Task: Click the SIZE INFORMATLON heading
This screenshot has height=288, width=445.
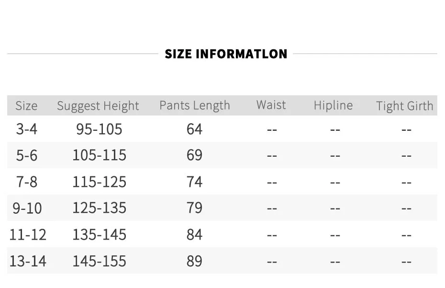Action: tap(226, 54)
